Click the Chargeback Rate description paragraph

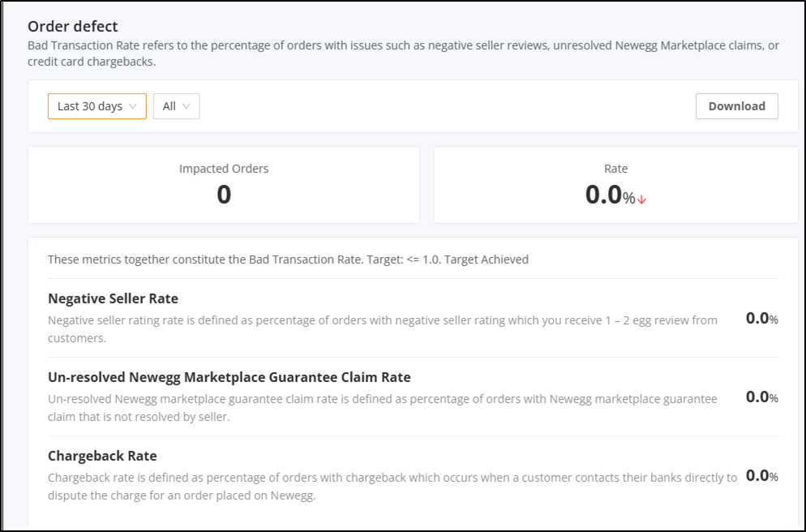(392, 487)
